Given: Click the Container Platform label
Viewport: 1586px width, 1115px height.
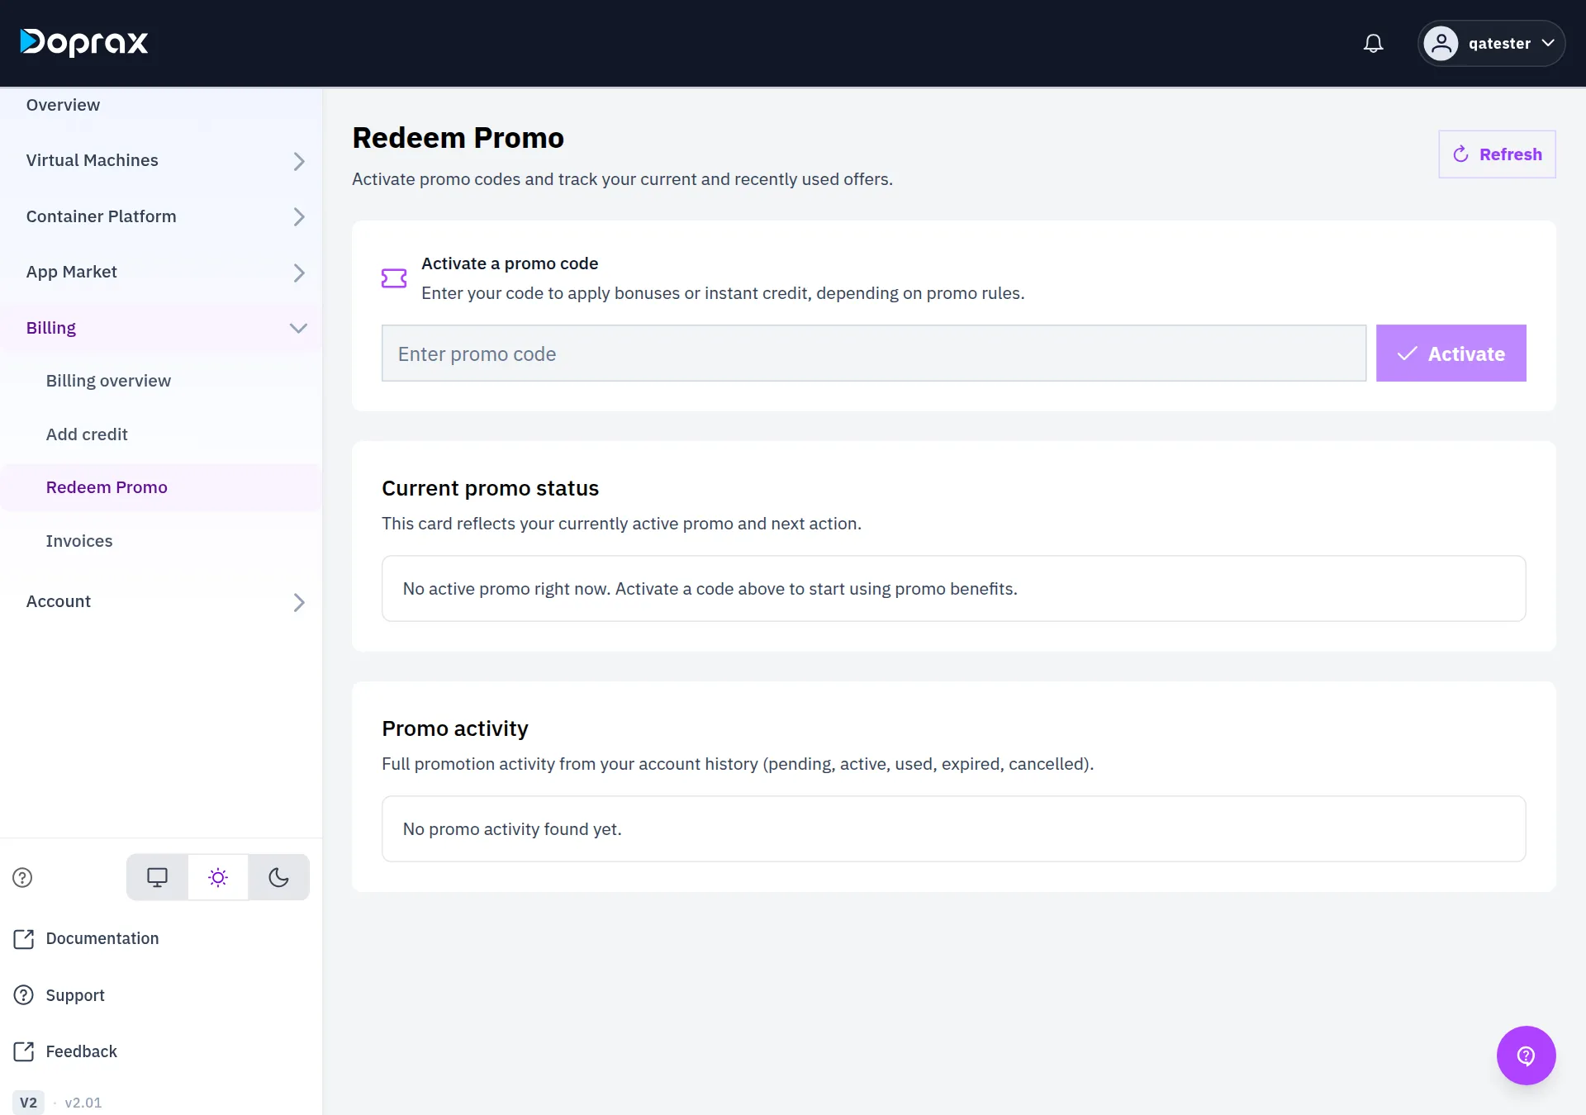Looking at the screenshot, I should [x=101, y=216].
